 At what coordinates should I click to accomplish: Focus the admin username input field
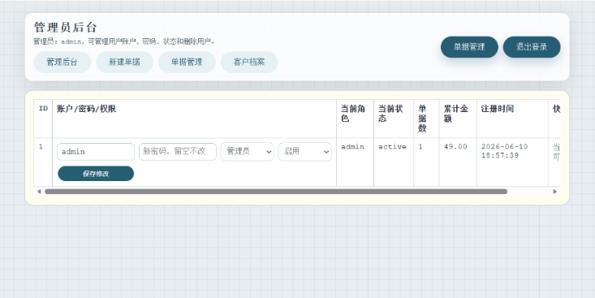click(x=96, y=152)
